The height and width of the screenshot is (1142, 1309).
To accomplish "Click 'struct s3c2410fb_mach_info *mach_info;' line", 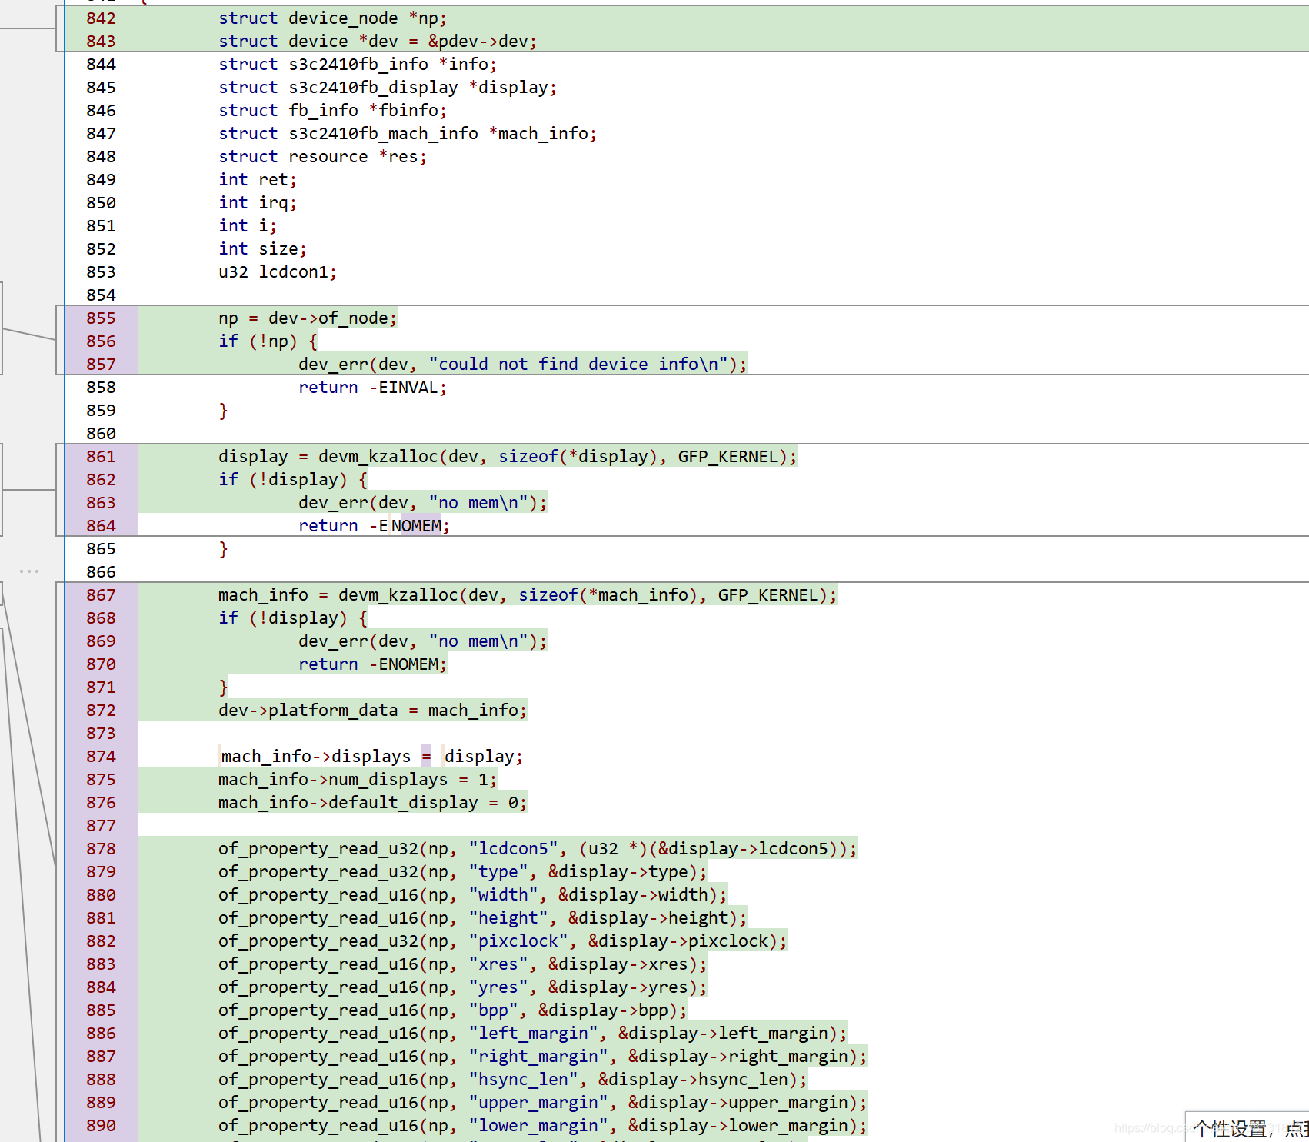I will [408, 133].
